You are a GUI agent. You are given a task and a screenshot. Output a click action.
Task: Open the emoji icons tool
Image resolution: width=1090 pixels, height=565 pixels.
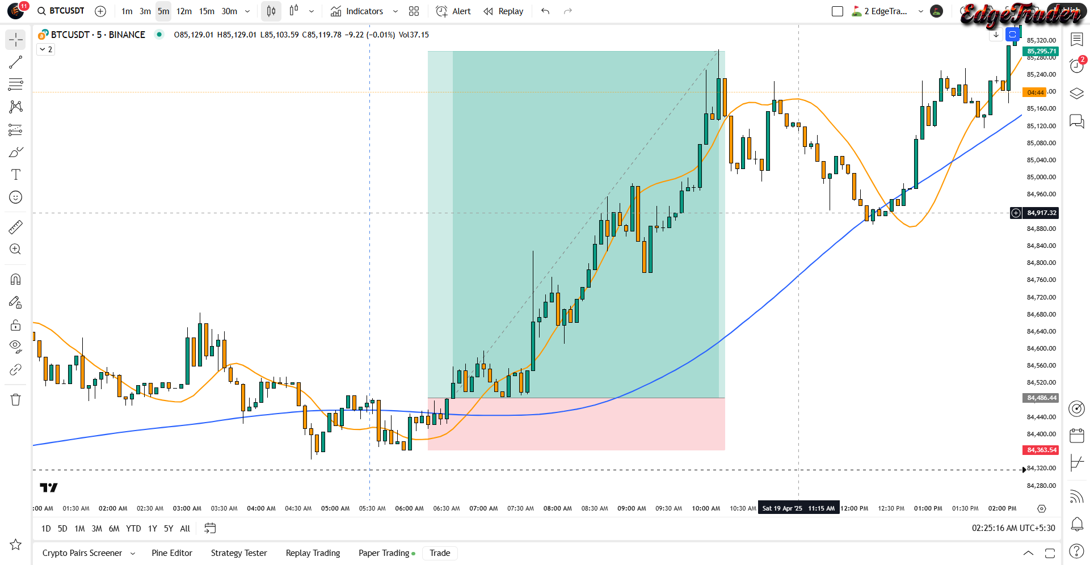tap(16, 197)
